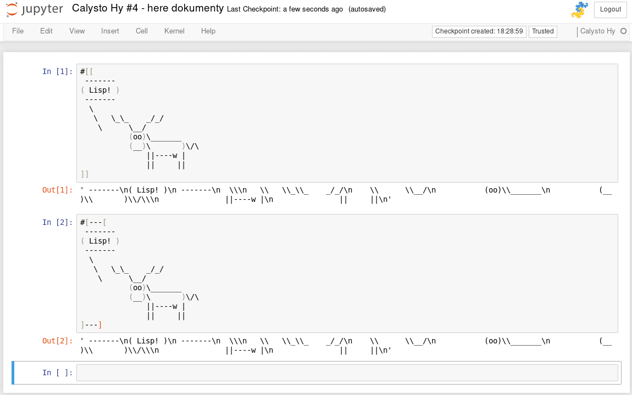Screen dimensions: 632x395
Task: Open the Insert menu
Action: pos(110,31)
